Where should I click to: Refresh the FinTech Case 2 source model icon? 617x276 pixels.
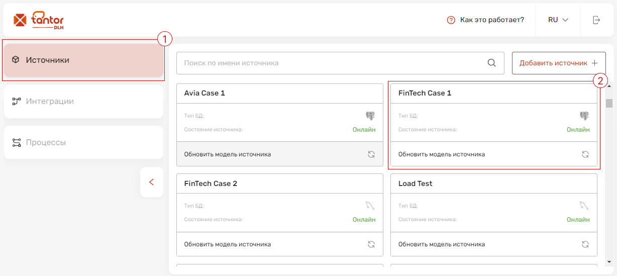point(371,244)
